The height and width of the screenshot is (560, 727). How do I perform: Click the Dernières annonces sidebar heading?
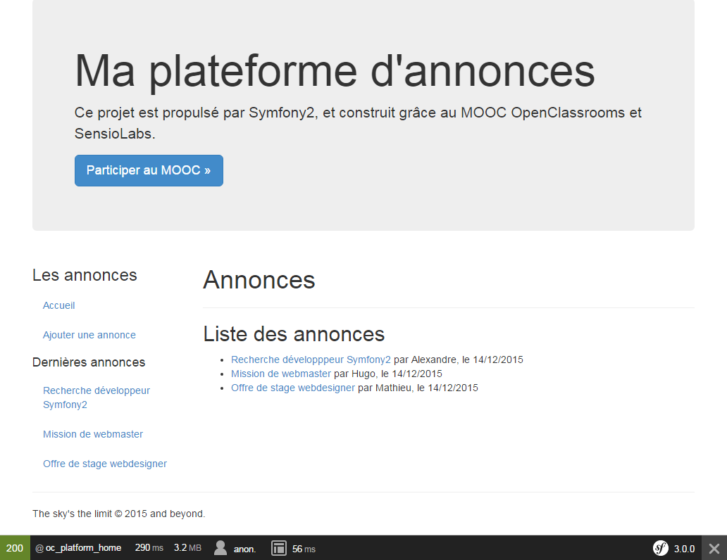click(89, 362)
